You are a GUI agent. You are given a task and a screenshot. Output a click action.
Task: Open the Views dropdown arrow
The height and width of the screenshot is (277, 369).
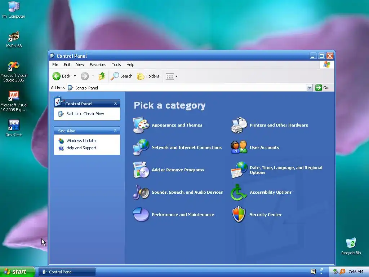pos(177,76)
